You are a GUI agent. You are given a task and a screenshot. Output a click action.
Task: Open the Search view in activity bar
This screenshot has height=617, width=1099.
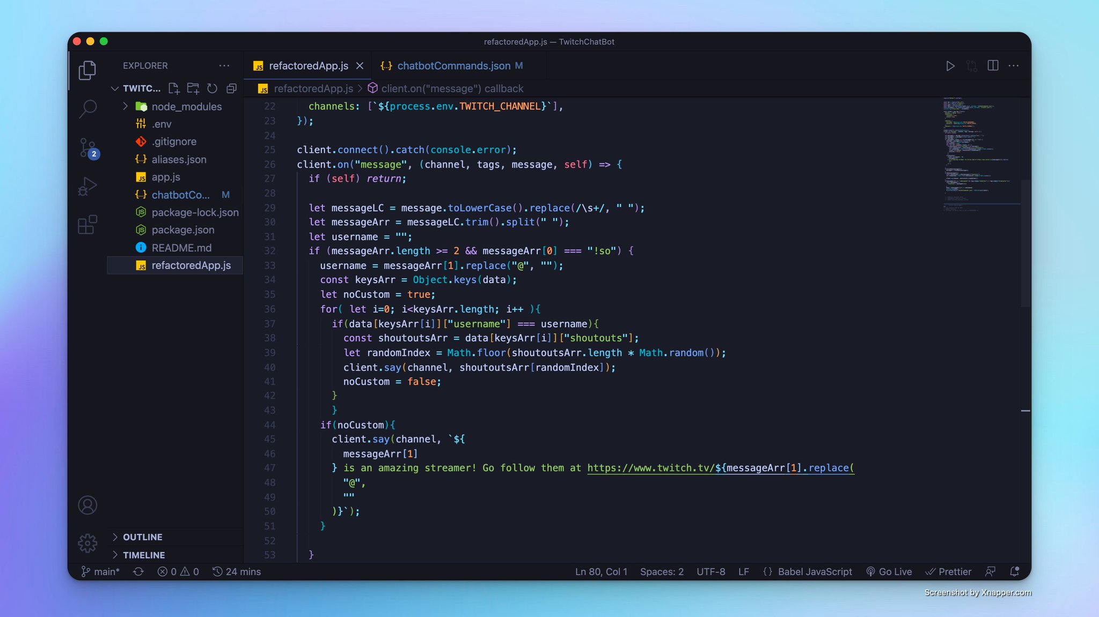[87, 109]
